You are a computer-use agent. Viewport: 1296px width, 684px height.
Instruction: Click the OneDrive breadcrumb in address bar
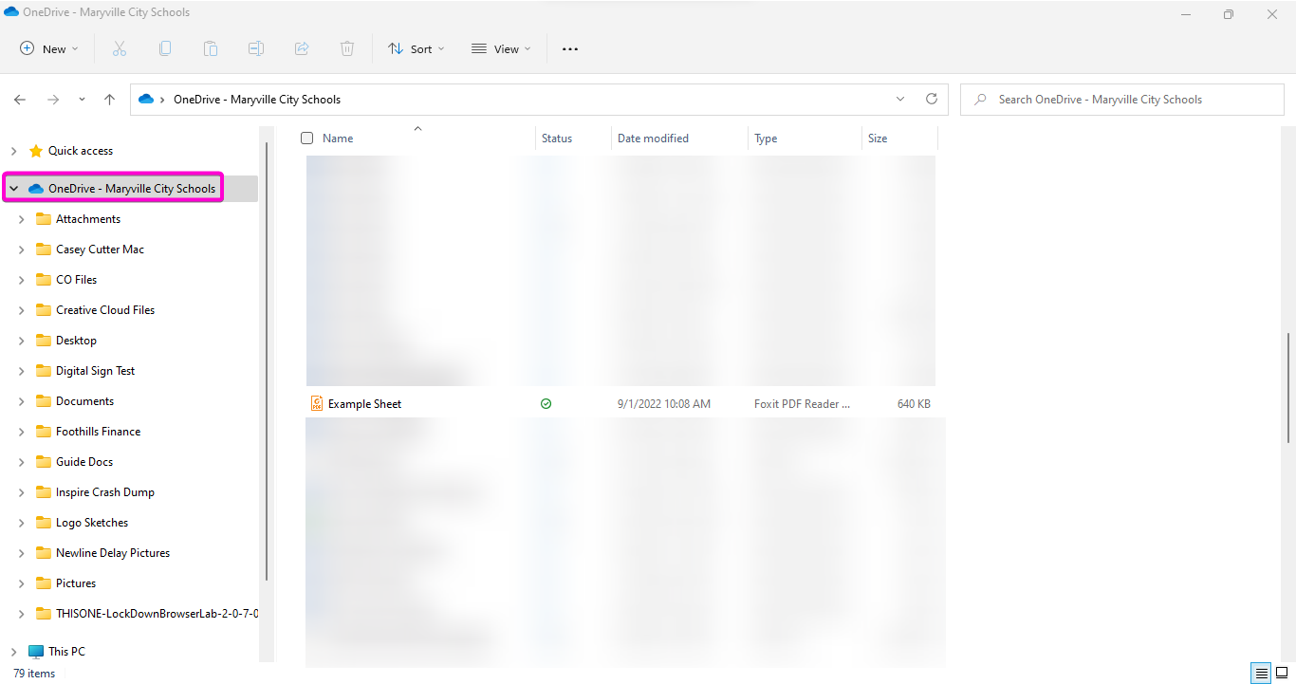coord(257,100)
